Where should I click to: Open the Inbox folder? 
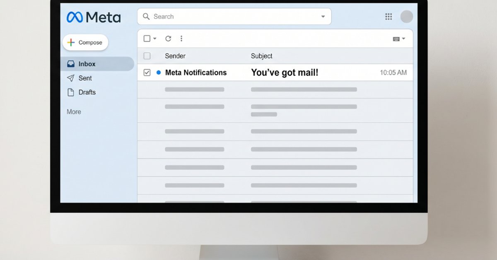[97, 64]
